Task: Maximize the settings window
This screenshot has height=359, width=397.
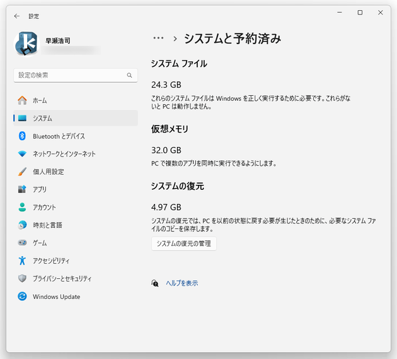Action: (360, 13)
